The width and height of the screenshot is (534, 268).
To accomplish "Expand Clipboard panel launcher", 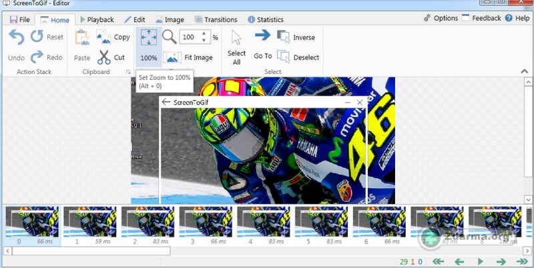I will pyautogui.click(x=128, y=72).
